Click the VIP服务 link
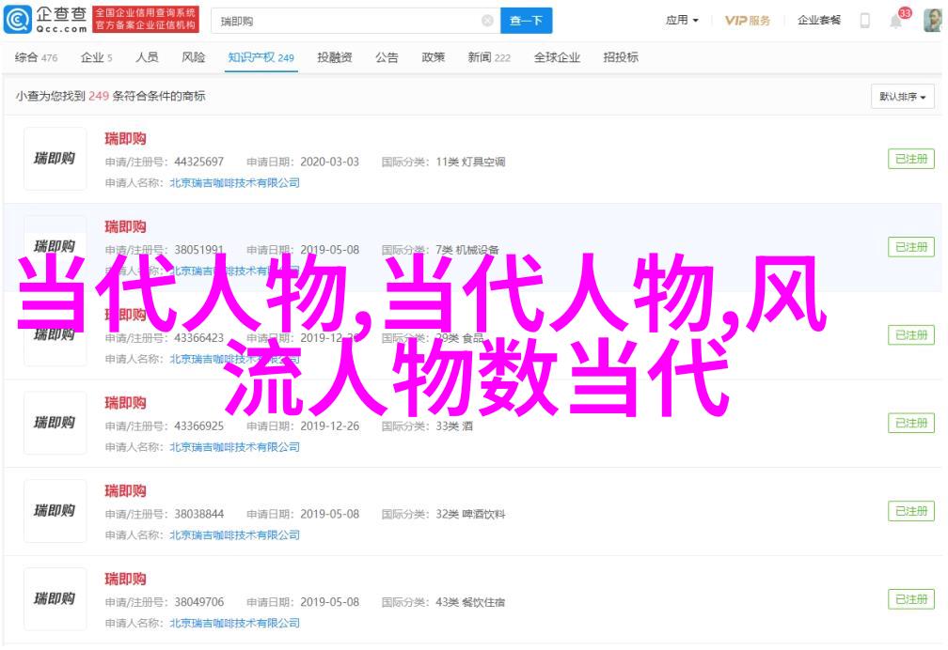Image resolution: width=948 pixels, height=650 pixels. (x=748, y=21)
